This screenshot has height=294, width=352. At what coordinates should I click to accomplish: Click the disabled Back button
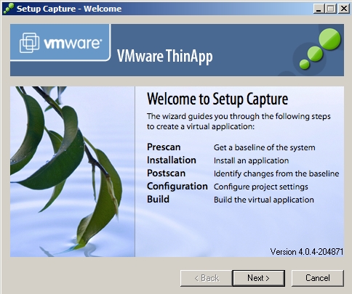pos(207,278)
